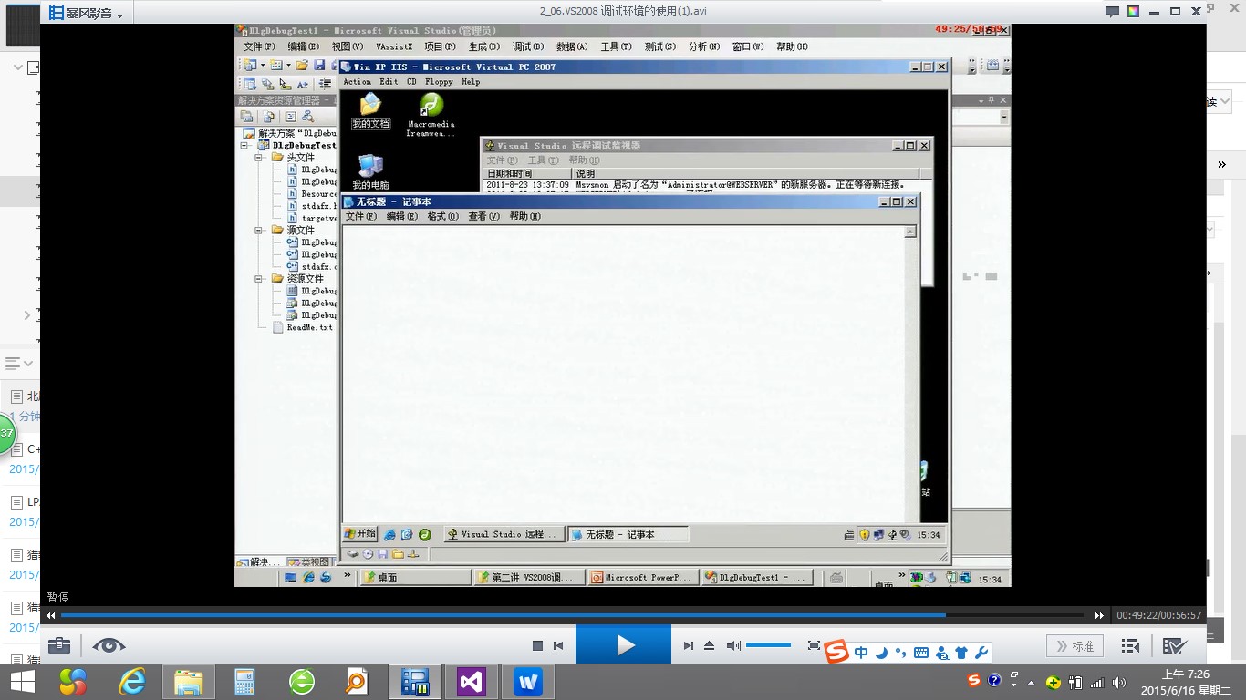The image size is (1246, 700).
Task: Open the 暴风影音 main menu dropdown
Action: tap(88, 13)
